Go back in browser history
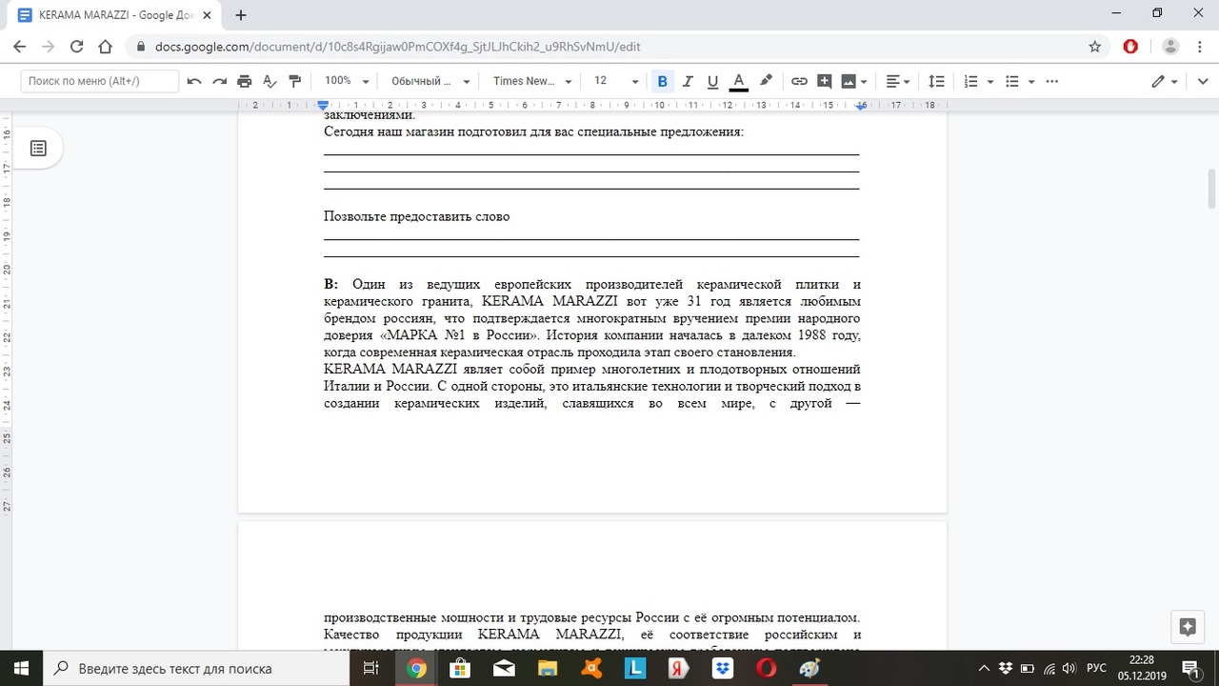1219x686 pixels. pos(20,47)
